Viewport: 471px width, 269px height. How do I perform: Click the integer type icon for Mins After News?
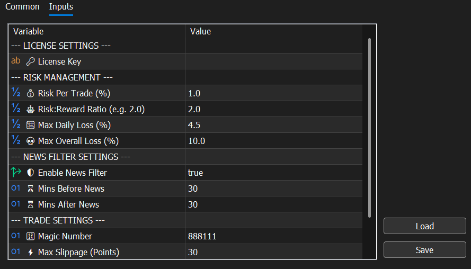[15, 204]
